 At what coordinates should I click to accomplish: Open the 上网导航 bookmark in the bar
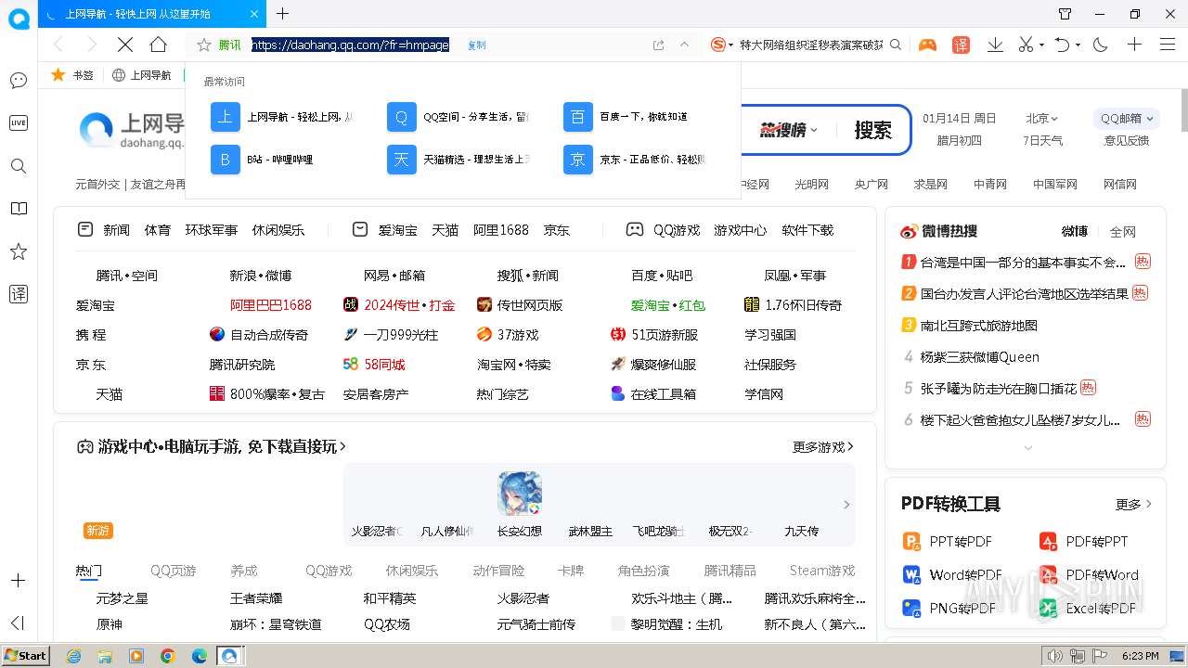click(x=141, y=75)
